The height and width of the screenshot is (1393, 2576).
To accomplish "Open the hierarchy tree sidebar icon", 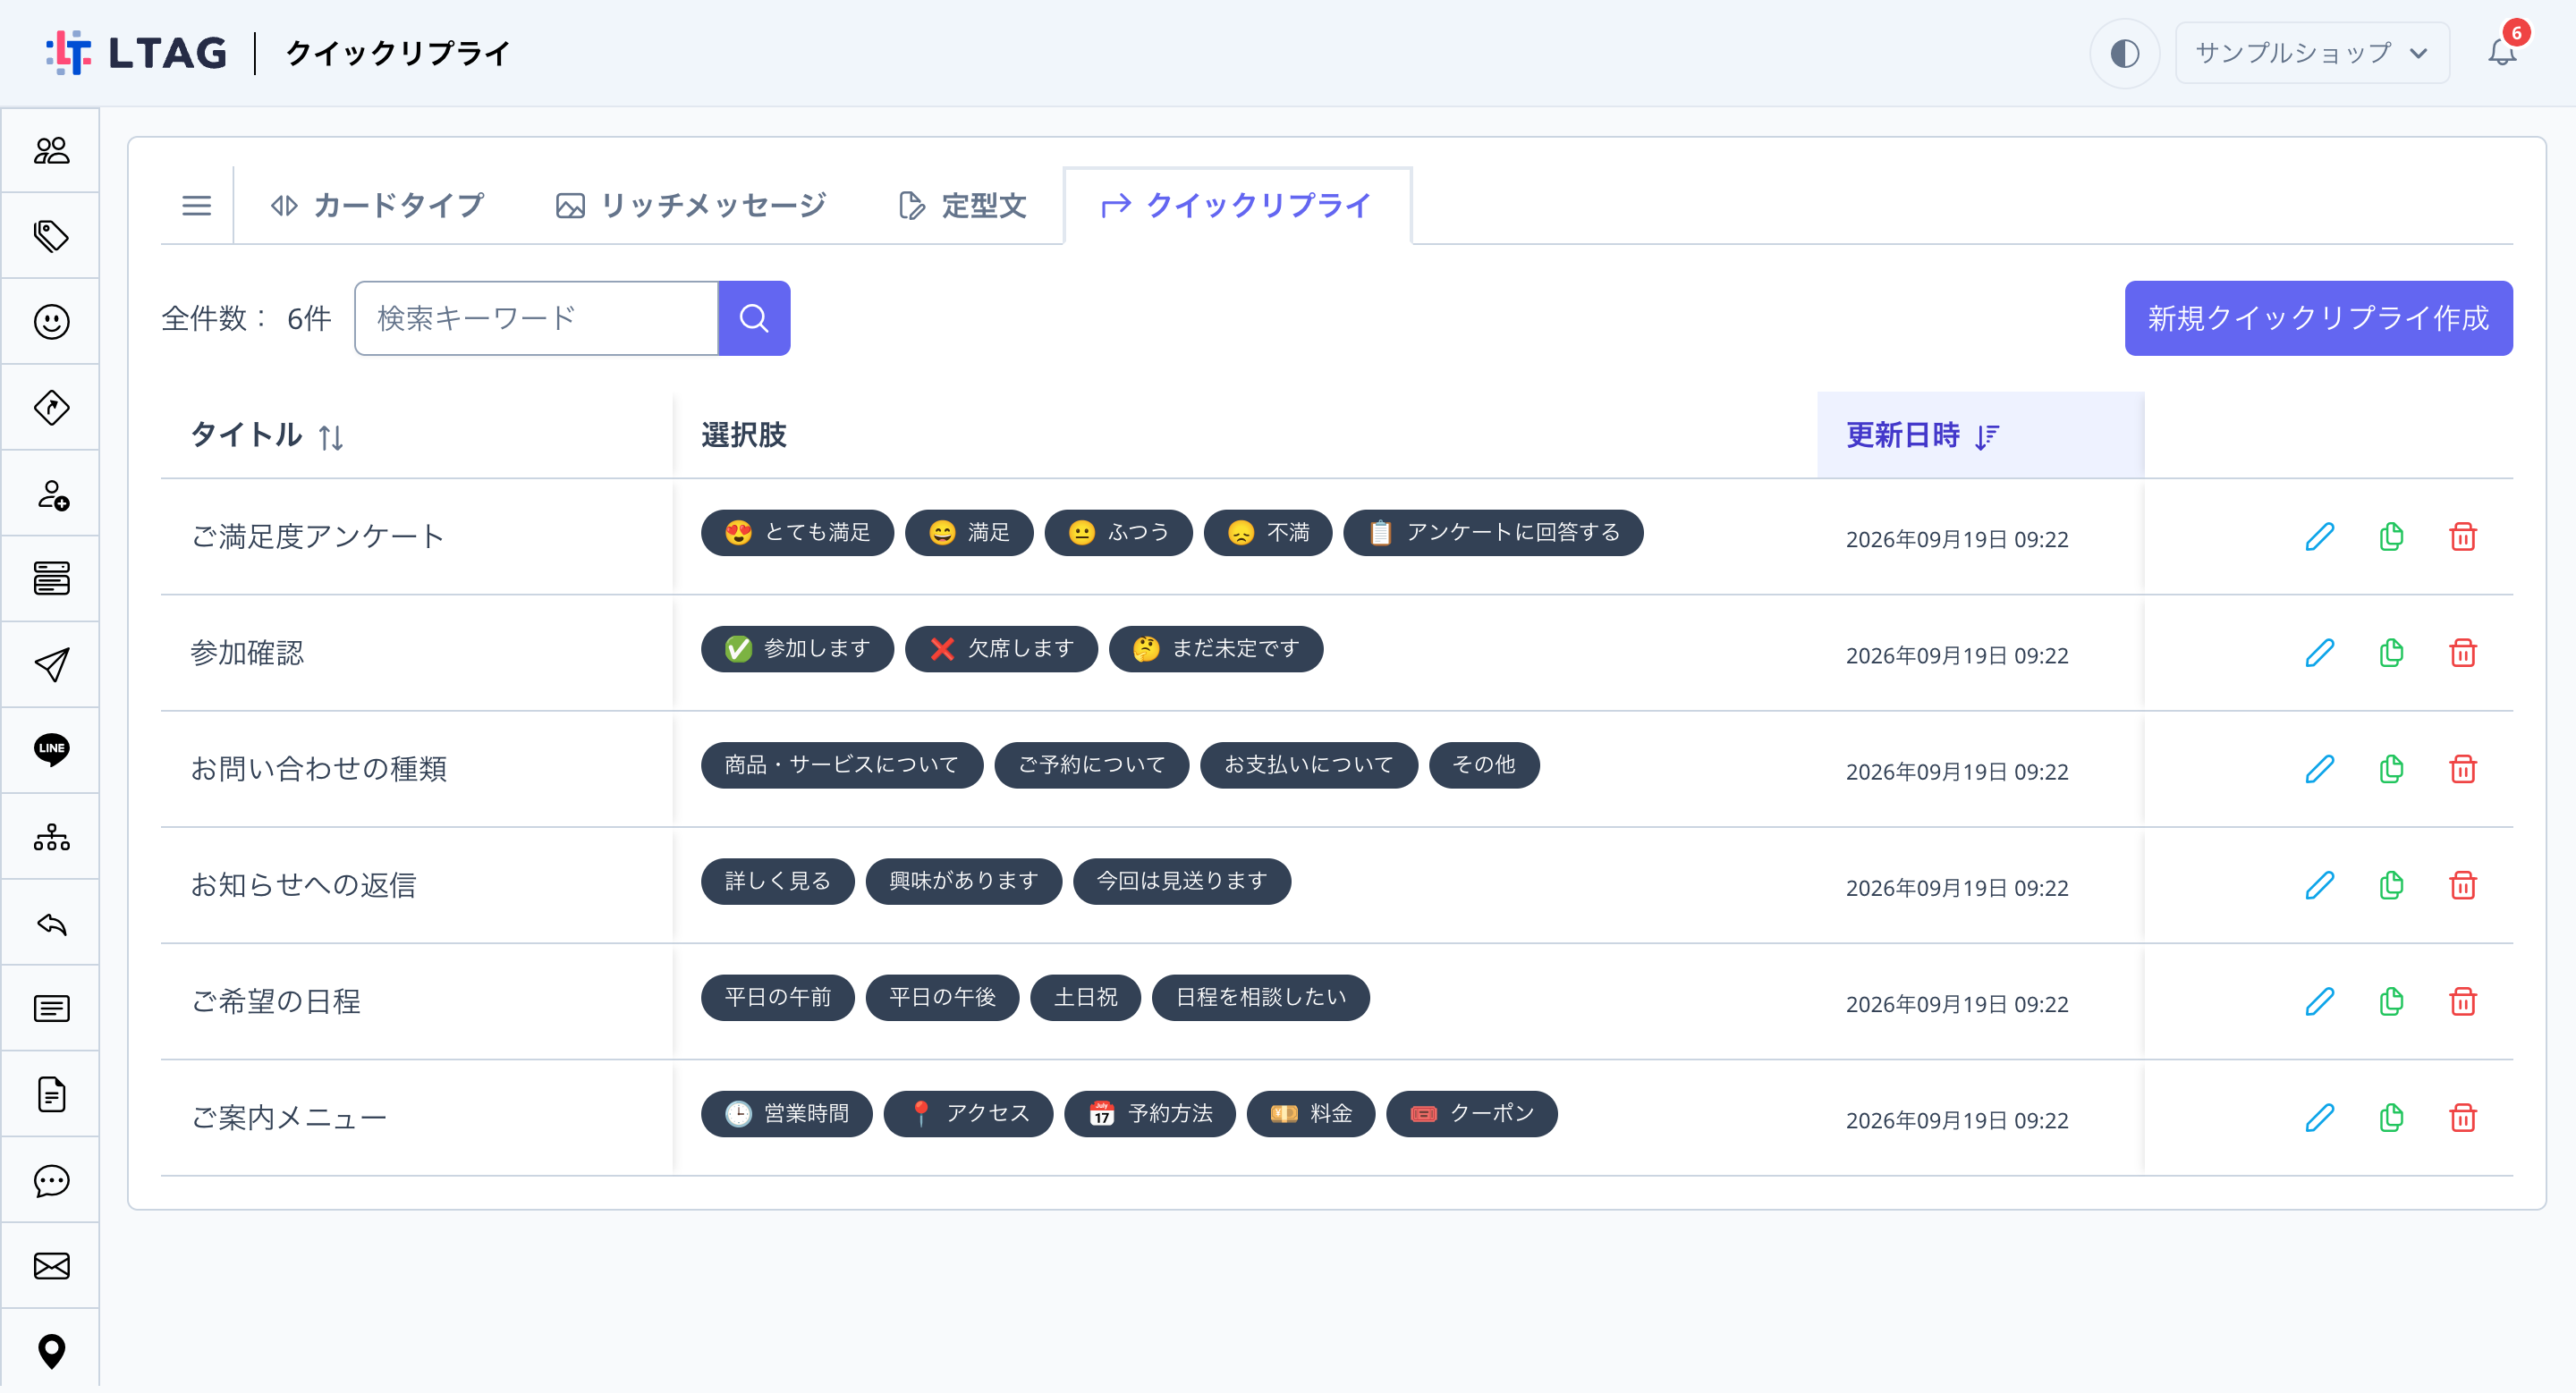I will (51, 836).
